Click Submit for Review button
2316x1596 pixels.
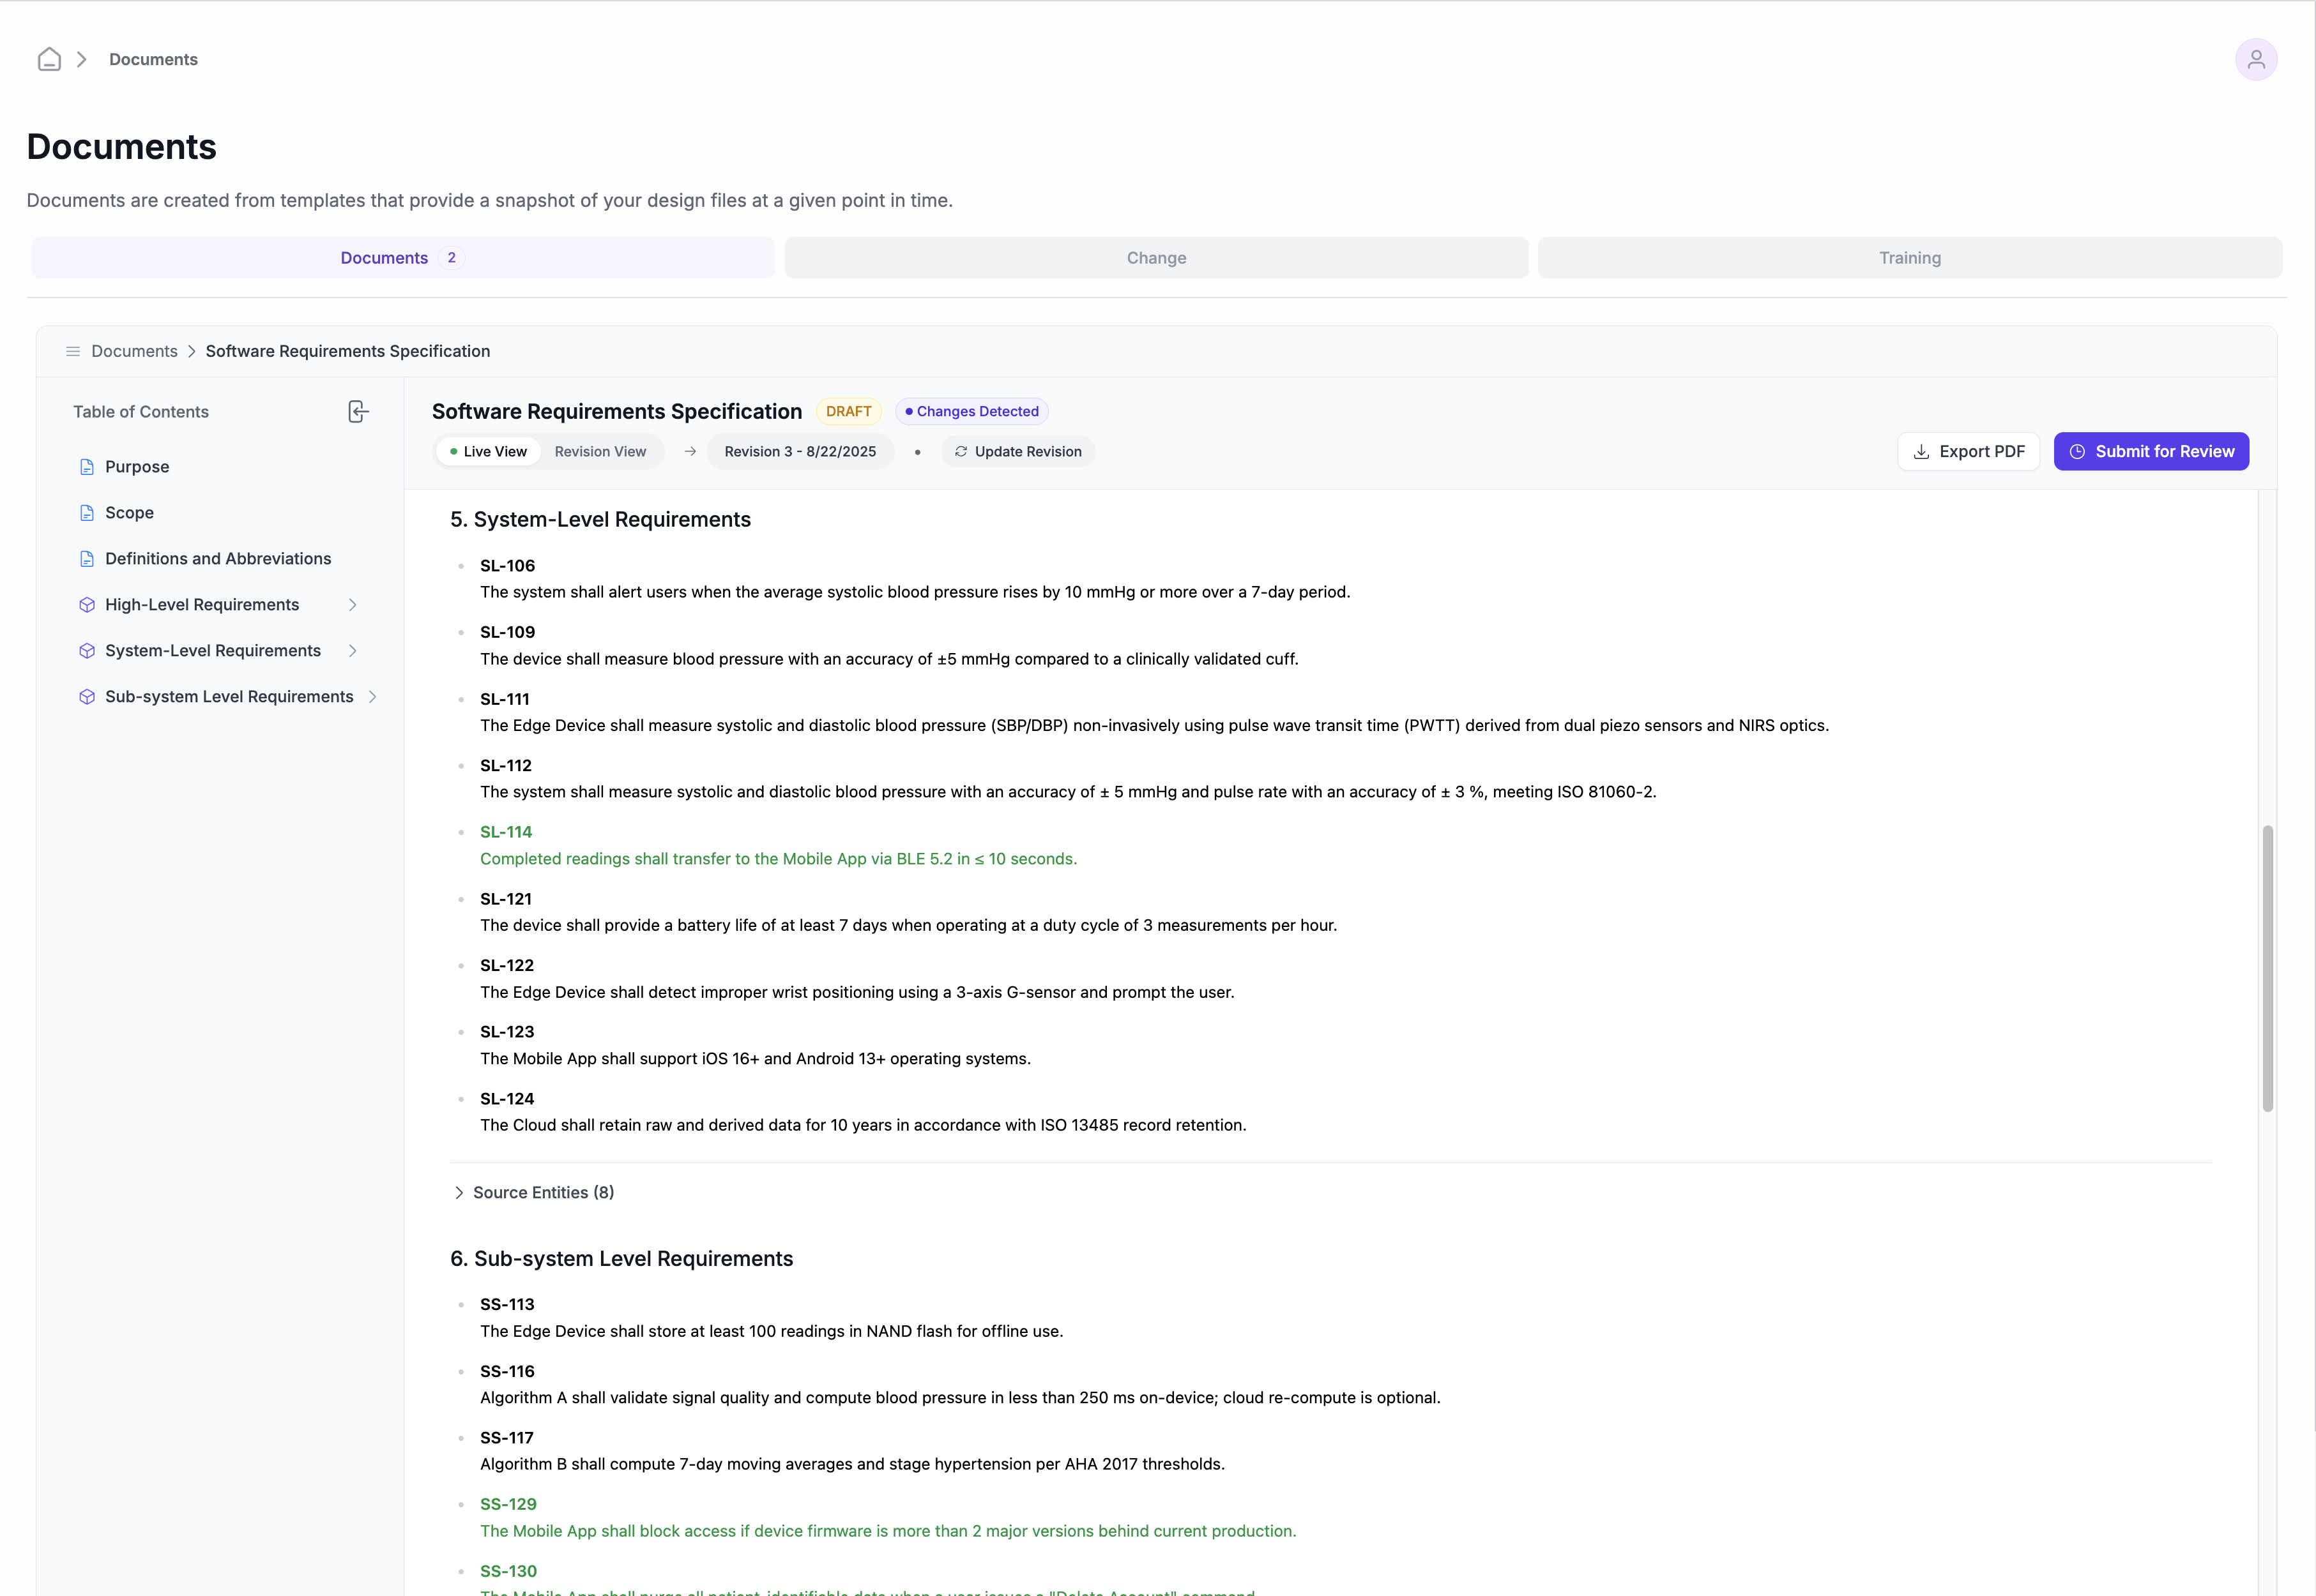(x=2151, y=452)
